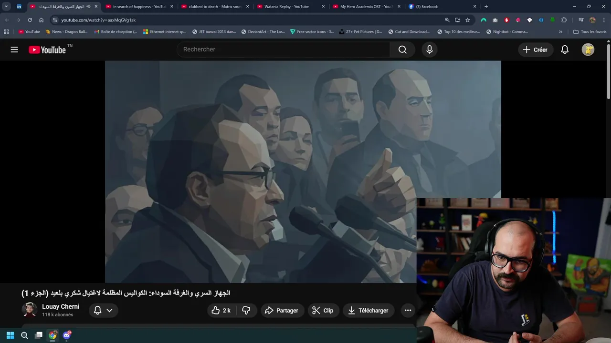
Task: Open the white tag extension icon
Action: pos(529,20)
